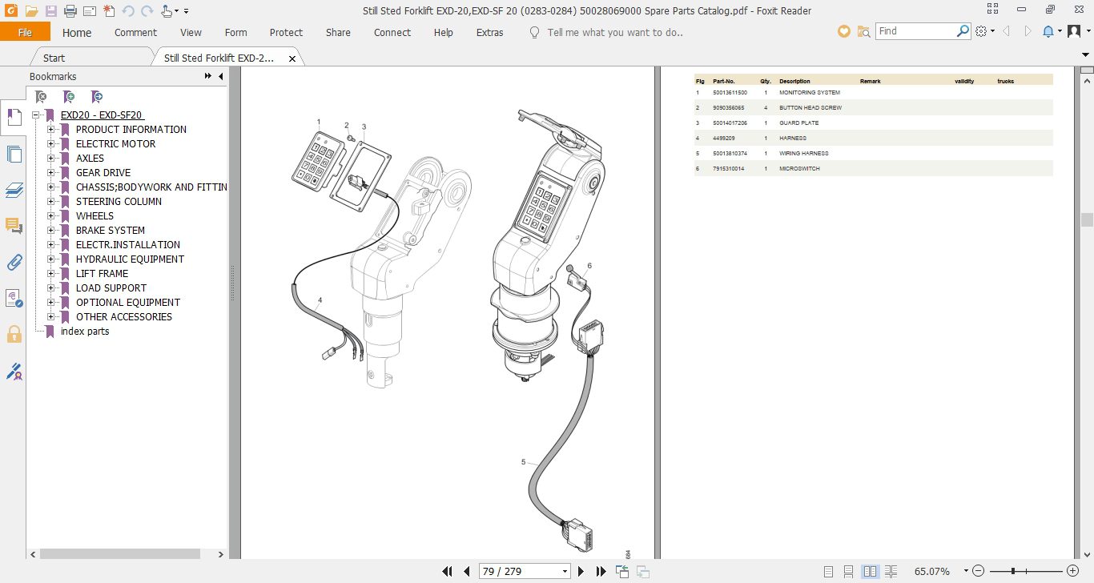Expand the ELECTRIC MOTOR bookmark
Screen dimensions: 1094x583
tap(50, 144)
